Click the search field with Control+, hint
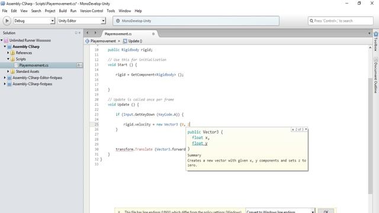The height and width of the screenshot is (213, 379). (341, 21)
